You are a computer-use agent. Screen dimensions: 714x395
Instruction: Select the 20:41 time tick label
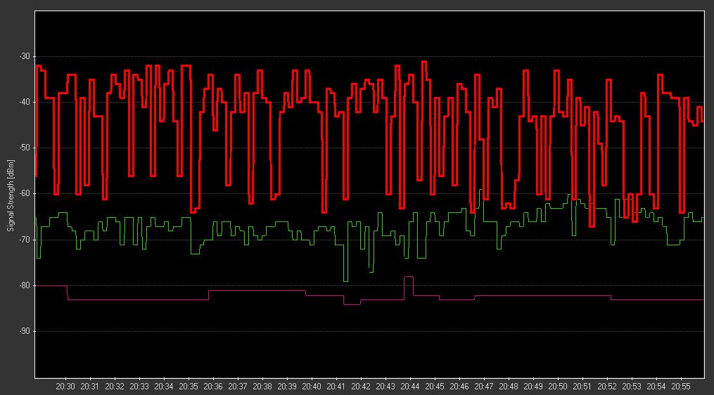336,387
